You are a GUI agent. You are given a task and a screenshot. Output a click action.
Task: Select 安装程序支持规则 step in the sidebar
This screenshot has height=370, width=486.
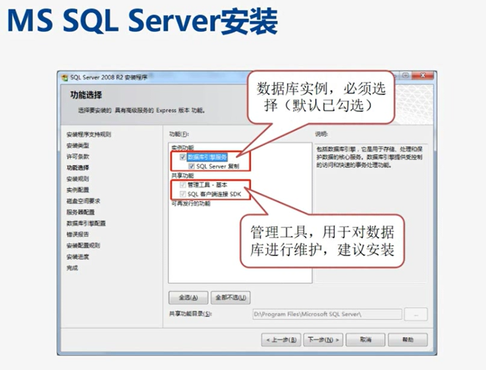point(89,135)
